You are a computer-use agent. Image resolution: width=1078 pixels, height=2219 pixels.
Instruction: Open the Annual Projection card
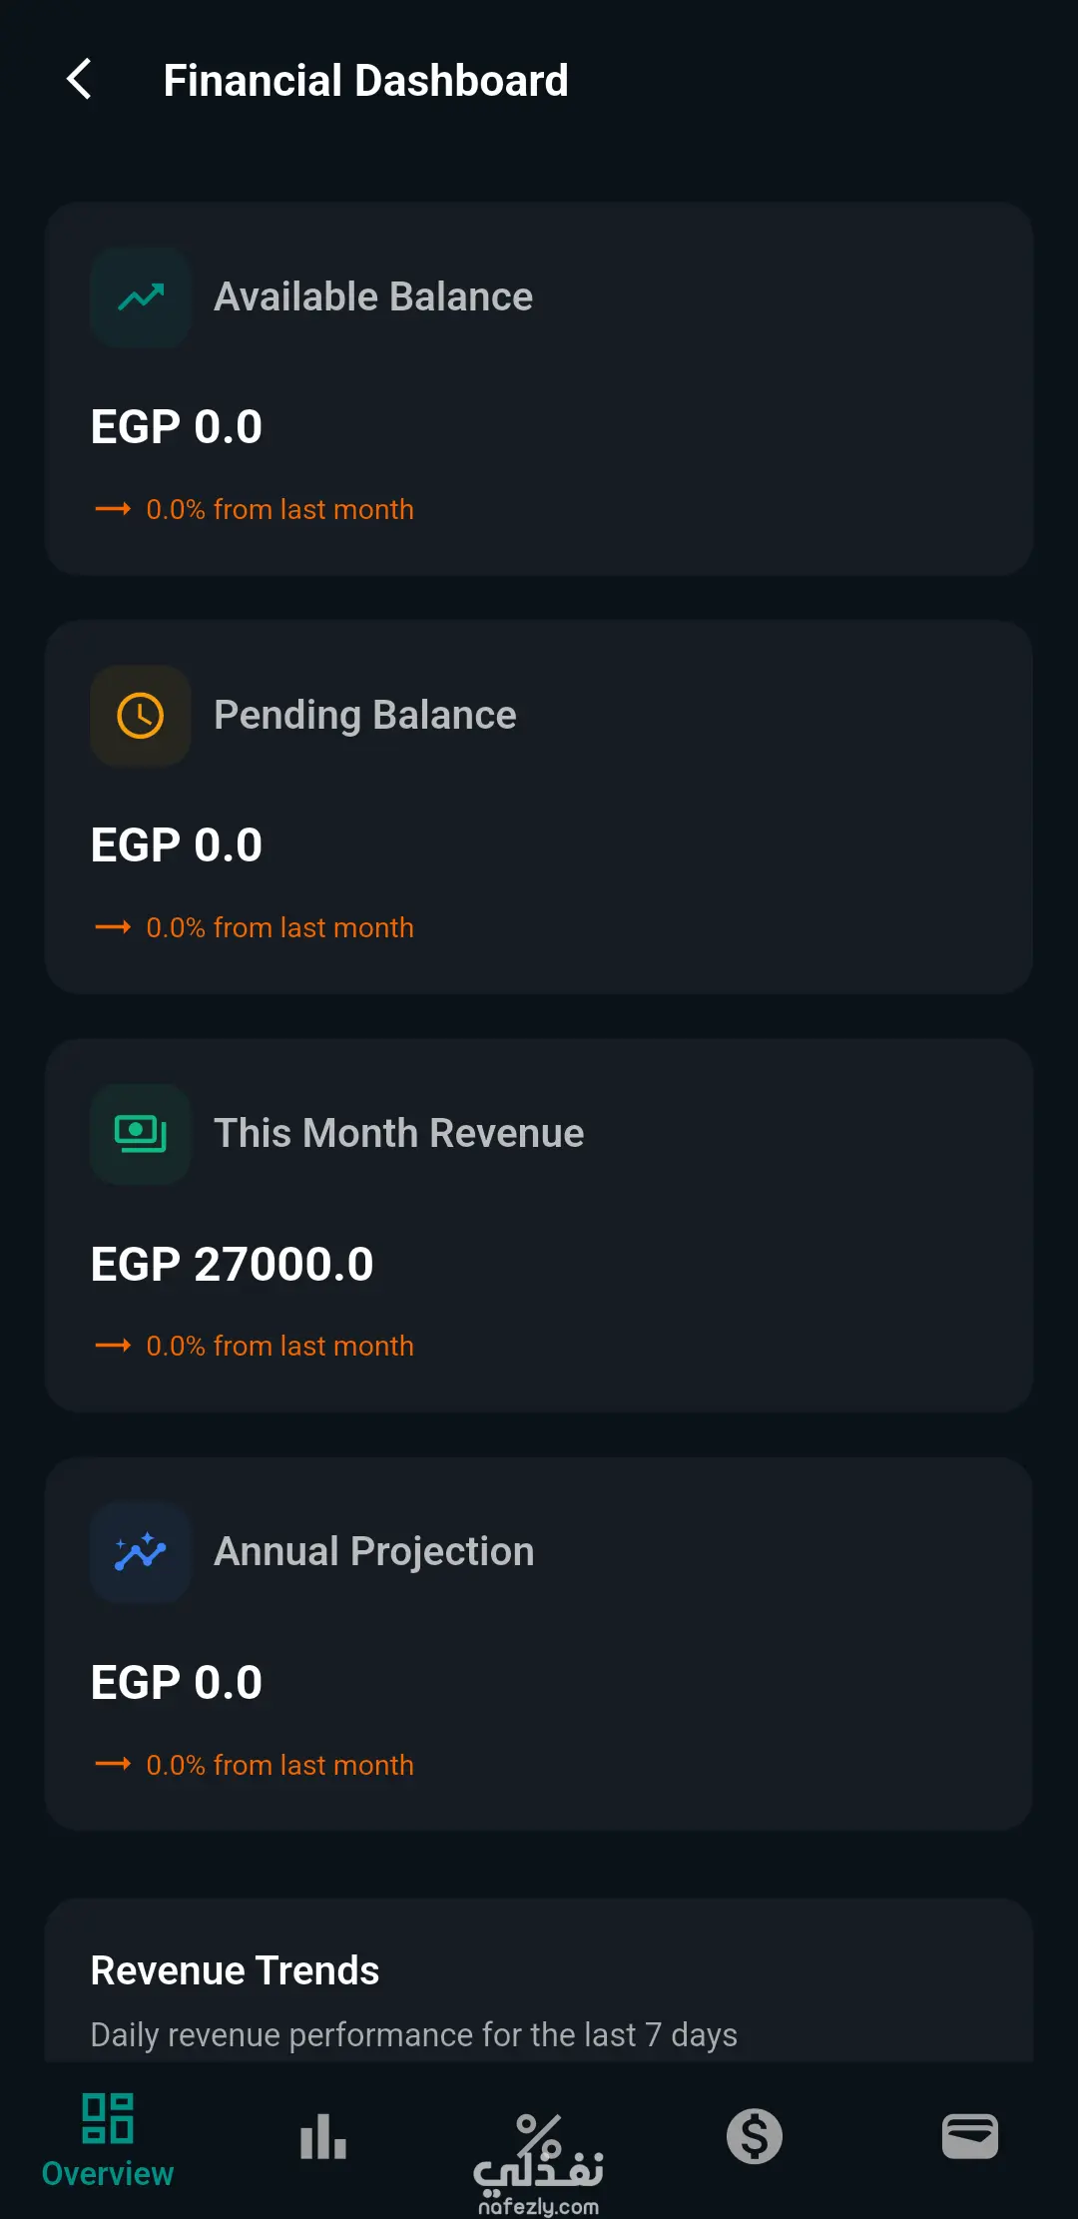[x=539, y=1644]
